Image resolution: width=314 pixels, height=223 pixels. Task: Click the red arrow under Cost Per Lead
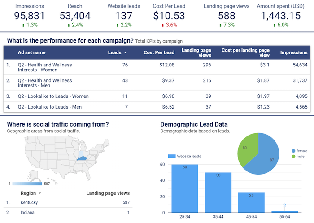162,26
